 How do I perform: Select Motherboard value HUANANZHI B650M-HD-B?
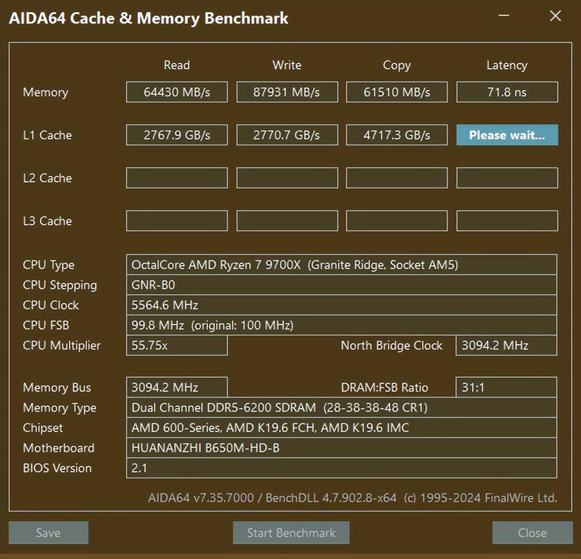click(x=341, y=448)
